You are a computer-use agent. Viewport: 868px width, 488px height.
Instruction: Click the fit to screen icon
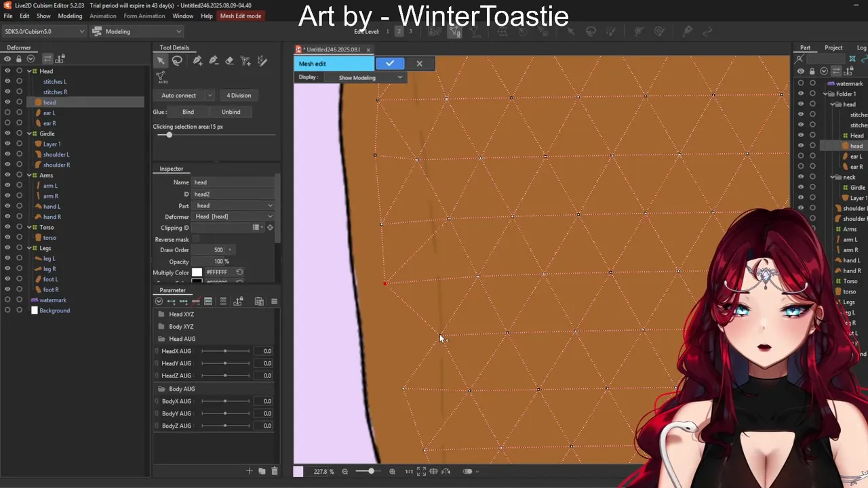[421, 471]
